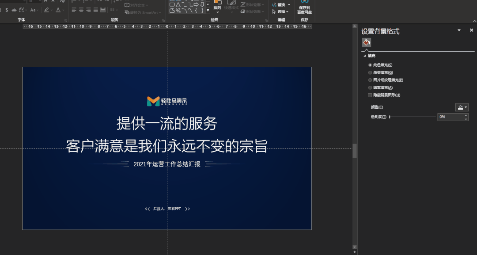Open the pane options dropdown arrow
This screenshot has height=255, width=477.
(459, 30)
